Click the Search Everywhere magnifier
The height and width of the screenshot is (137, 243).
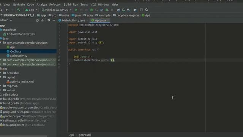click(147, 10)
